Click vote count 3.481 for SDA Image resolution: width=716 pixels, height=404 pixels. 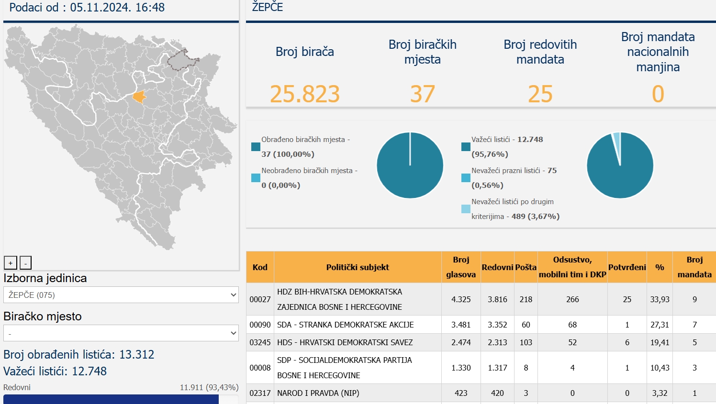461,325
